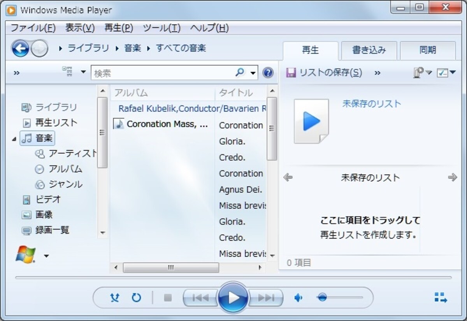Switch to the 再生 tab

tap(310, 50)
